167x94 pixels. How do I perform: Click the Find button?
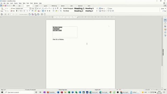tap(164, 11)
